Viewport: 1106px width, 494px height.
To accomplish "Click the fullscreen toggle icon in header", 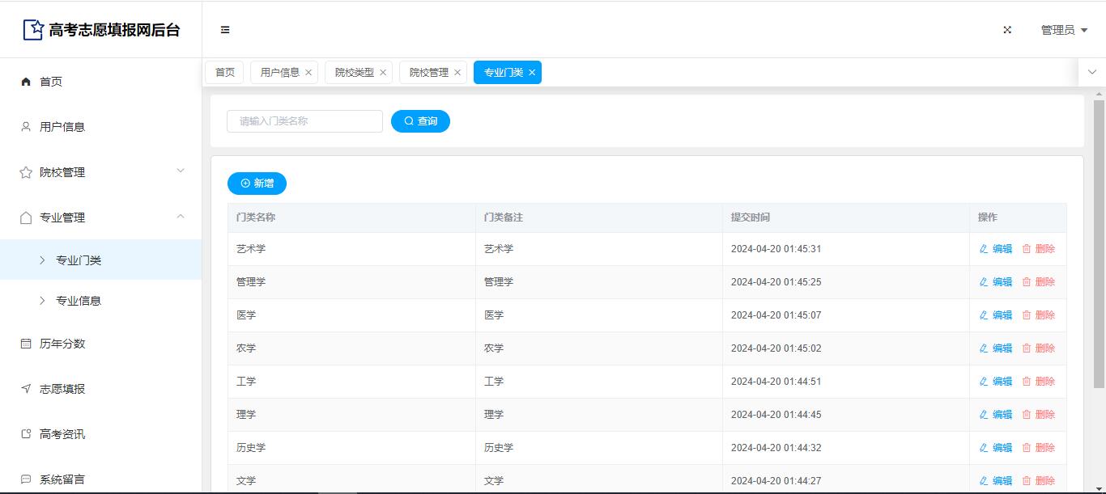I will tap(1007, 30).
